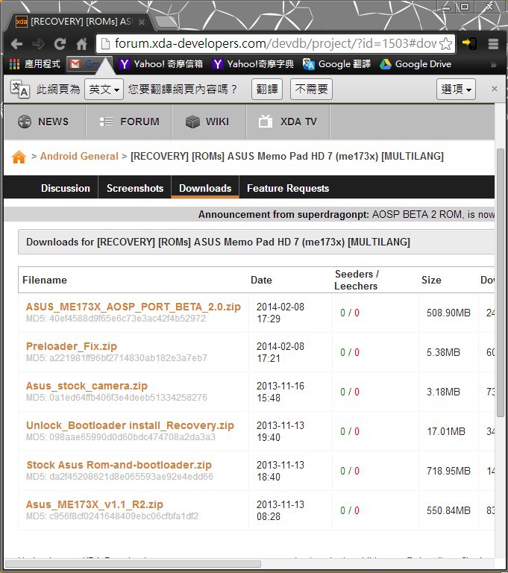Open Yahoo! 奇摩信箱 bookmark
The height and width of the screenshot is (573, 508).
tap(161, 64)
